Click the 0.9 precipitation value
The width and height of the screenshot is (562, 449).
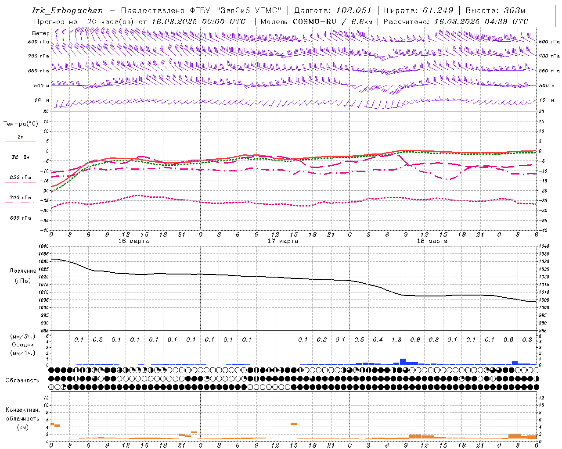tap(415, 339)
